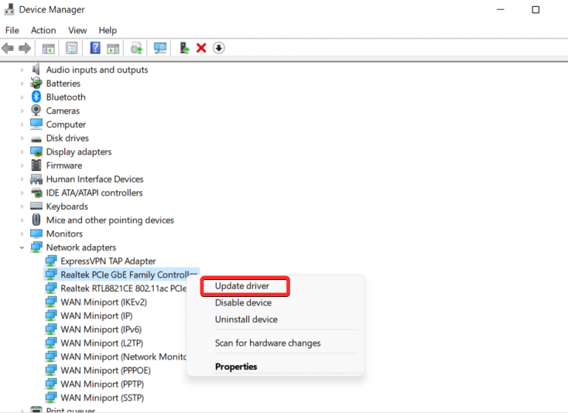The image size is (568, 413).
Task: Click Scan for hardware changes toolbar icon
Action: (x=160, y=48)
